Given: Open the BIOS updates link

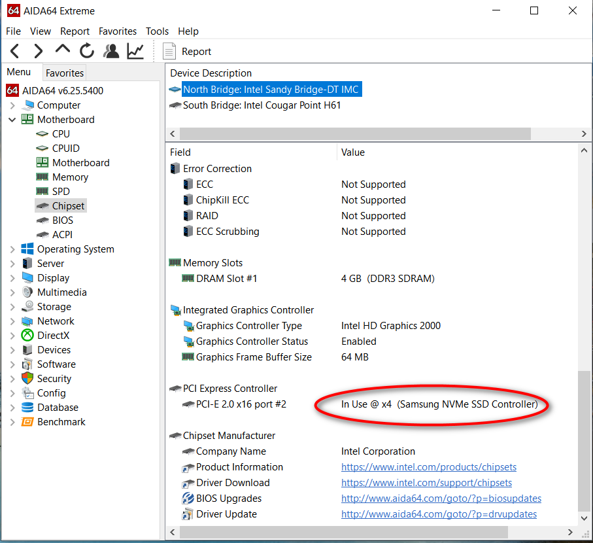Looking at the screenshot, I should [441, 499].
